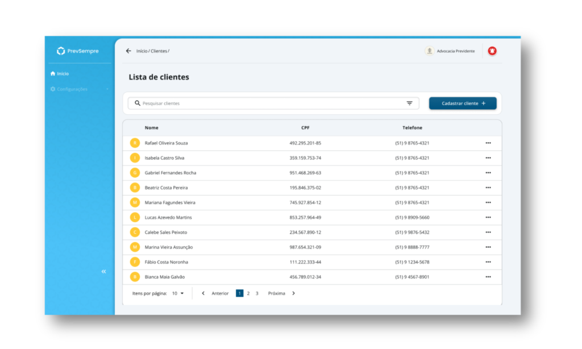582x349 pixels.
Task: Go to next page with right chevron
Action: tap(293, 293)
